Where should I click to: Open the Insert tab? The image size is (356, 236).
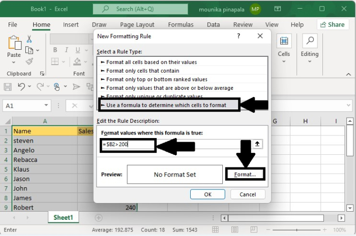click(x=71, y=24)
